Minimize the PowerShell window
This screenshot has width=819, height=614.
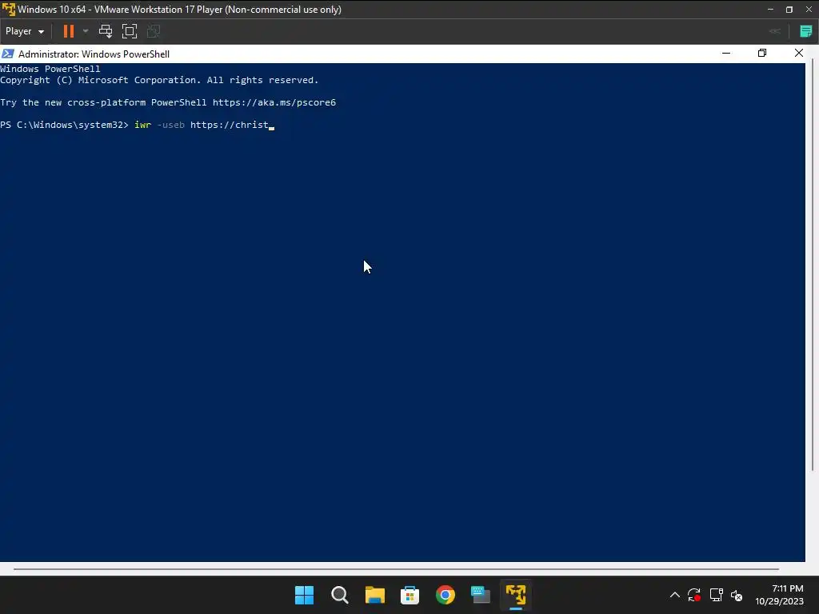pyautogui.click(x=726, y=54)
